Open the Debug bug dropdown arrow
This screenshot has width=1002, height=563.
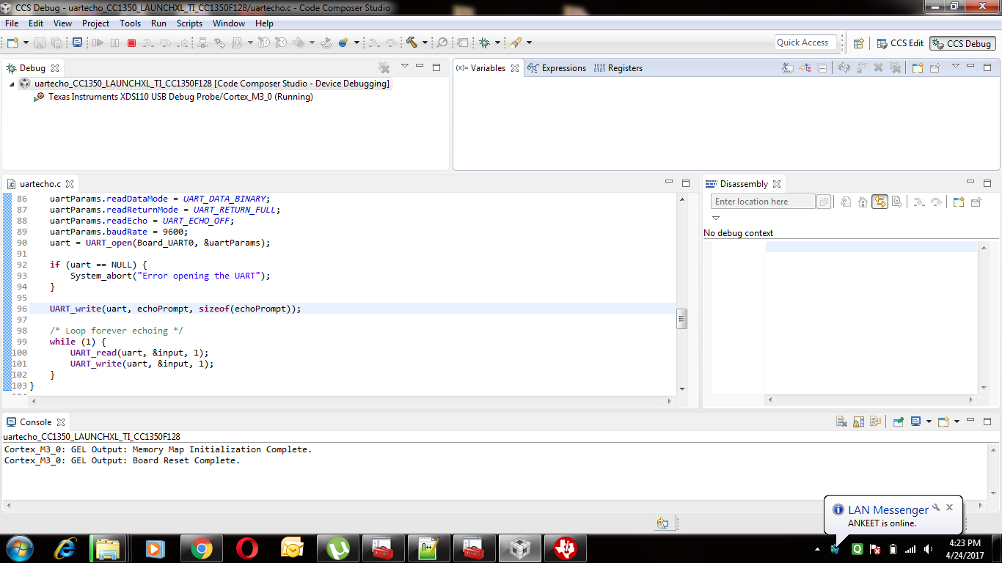point(497,43)
